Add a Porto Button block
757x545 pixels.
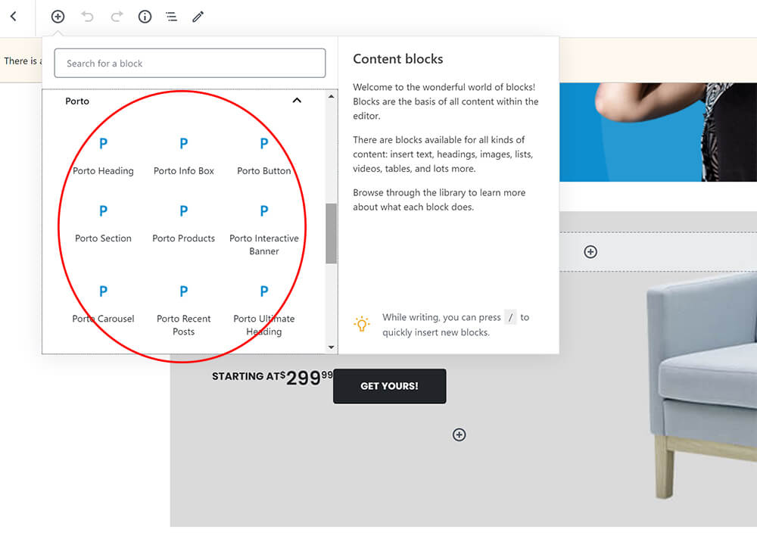[263, 156]
